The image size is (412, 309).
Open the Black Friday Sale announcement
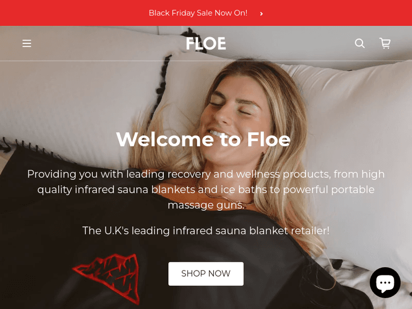(198, 13)
